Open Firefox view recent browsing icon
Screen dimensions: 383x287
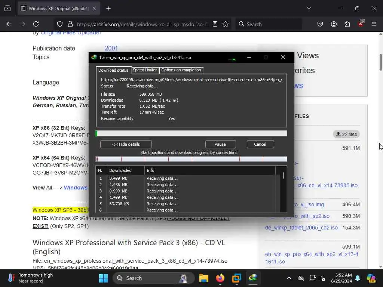[x=7, y=9]
